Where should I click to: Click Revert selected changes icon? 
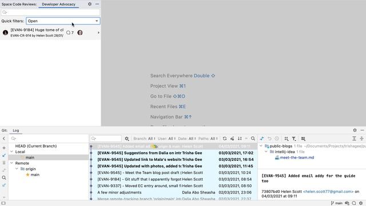269,138
